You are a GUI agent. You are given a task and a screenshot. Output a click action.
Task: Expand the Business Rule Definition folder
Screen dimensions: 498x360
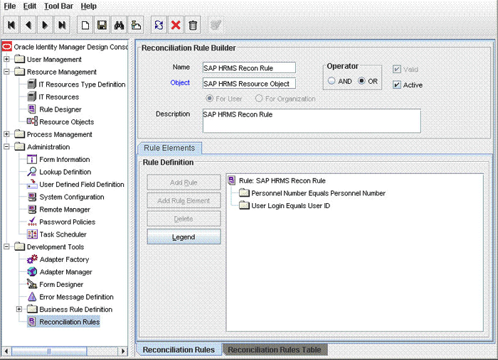pos(19,309)
